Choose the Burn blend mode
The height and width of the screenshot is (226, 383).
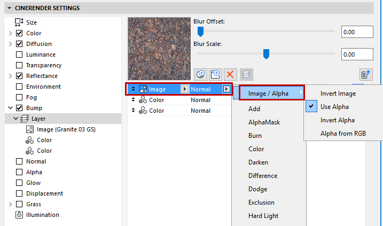(255, 136)
